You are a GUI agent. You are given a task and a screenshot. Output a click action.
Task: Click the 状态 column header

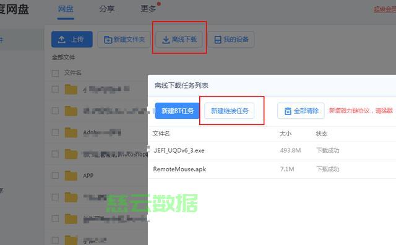[322, 134]
